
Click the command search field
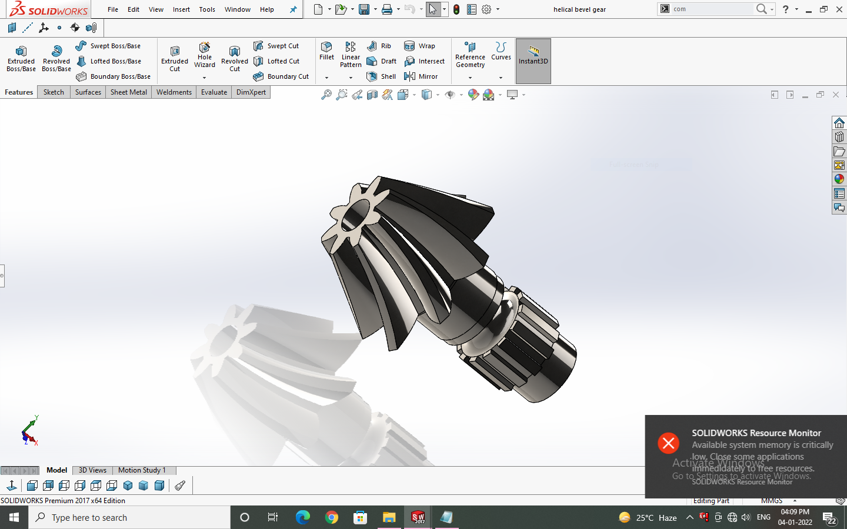click(712, 9)
